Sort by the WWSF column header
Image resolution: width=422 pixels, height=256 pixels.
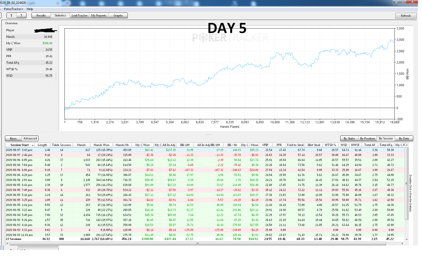click(355, 145)
